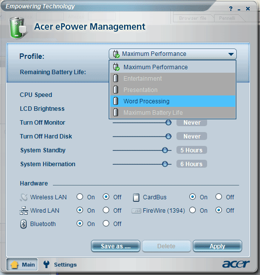Image resolution: width=260 pixels, height=275 pixels.
Task: Click the wrench icon next to Settings
Action: coord(46,264)
